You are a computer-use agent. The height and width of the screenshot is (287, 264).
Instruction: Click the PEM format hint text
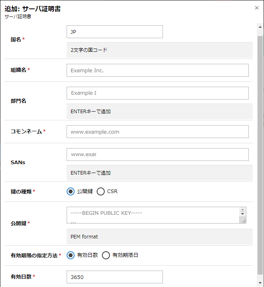pyautogui.click(x=84, y=237)
